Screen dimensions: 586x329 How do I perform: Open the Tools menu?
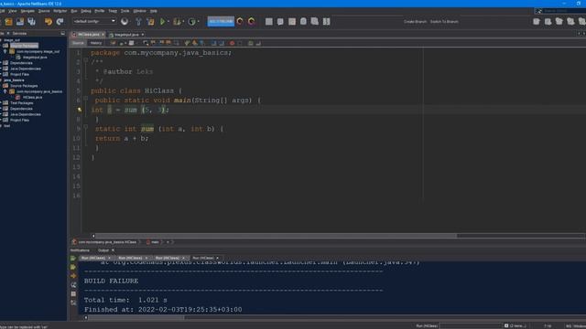125,11
